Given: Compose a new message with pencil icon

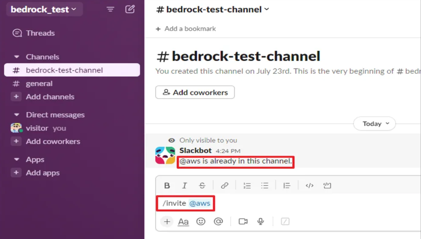Looking at the screenshot, I should click(130, 9).
